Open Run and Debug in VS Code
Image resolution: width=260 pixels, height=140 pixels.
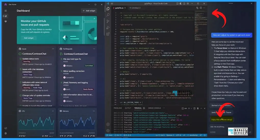point(108,27)
